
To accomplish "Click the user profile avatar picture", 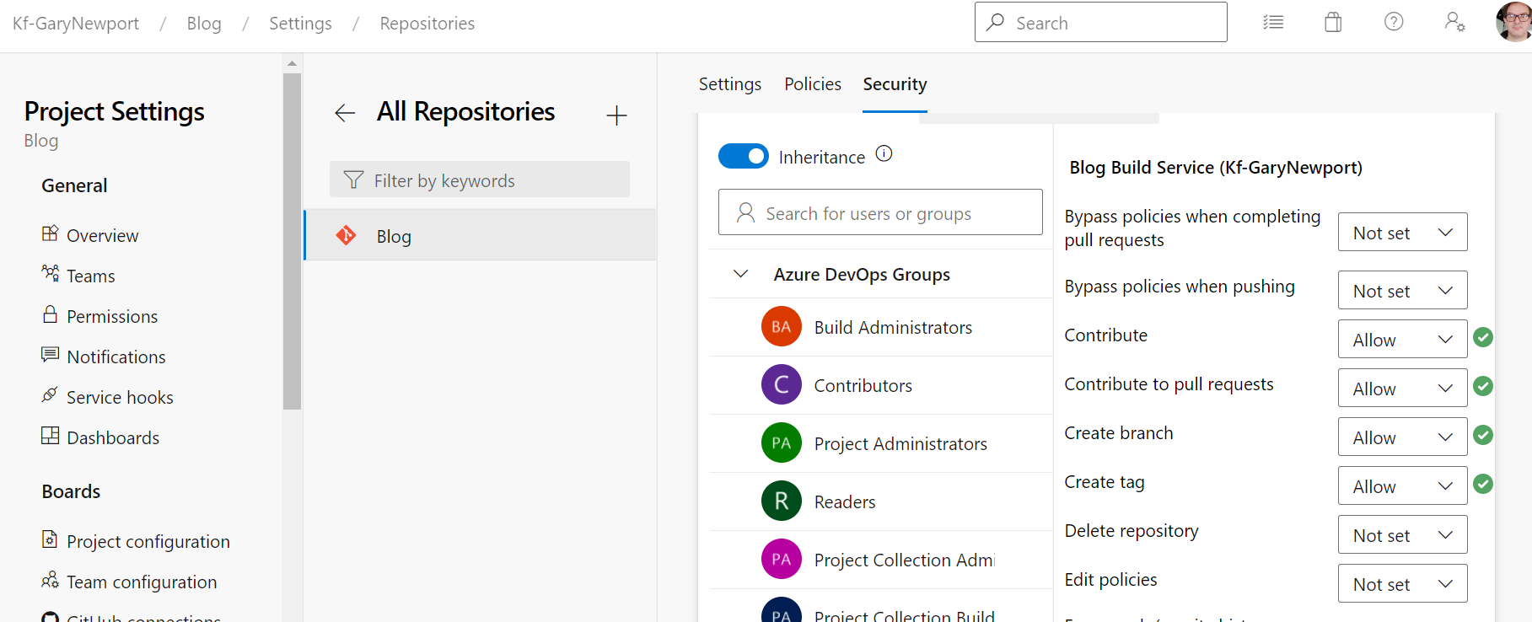I will tap(1514, 22).
